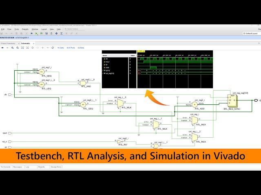Zoom out of the schematic

click(x=18, y=48)
